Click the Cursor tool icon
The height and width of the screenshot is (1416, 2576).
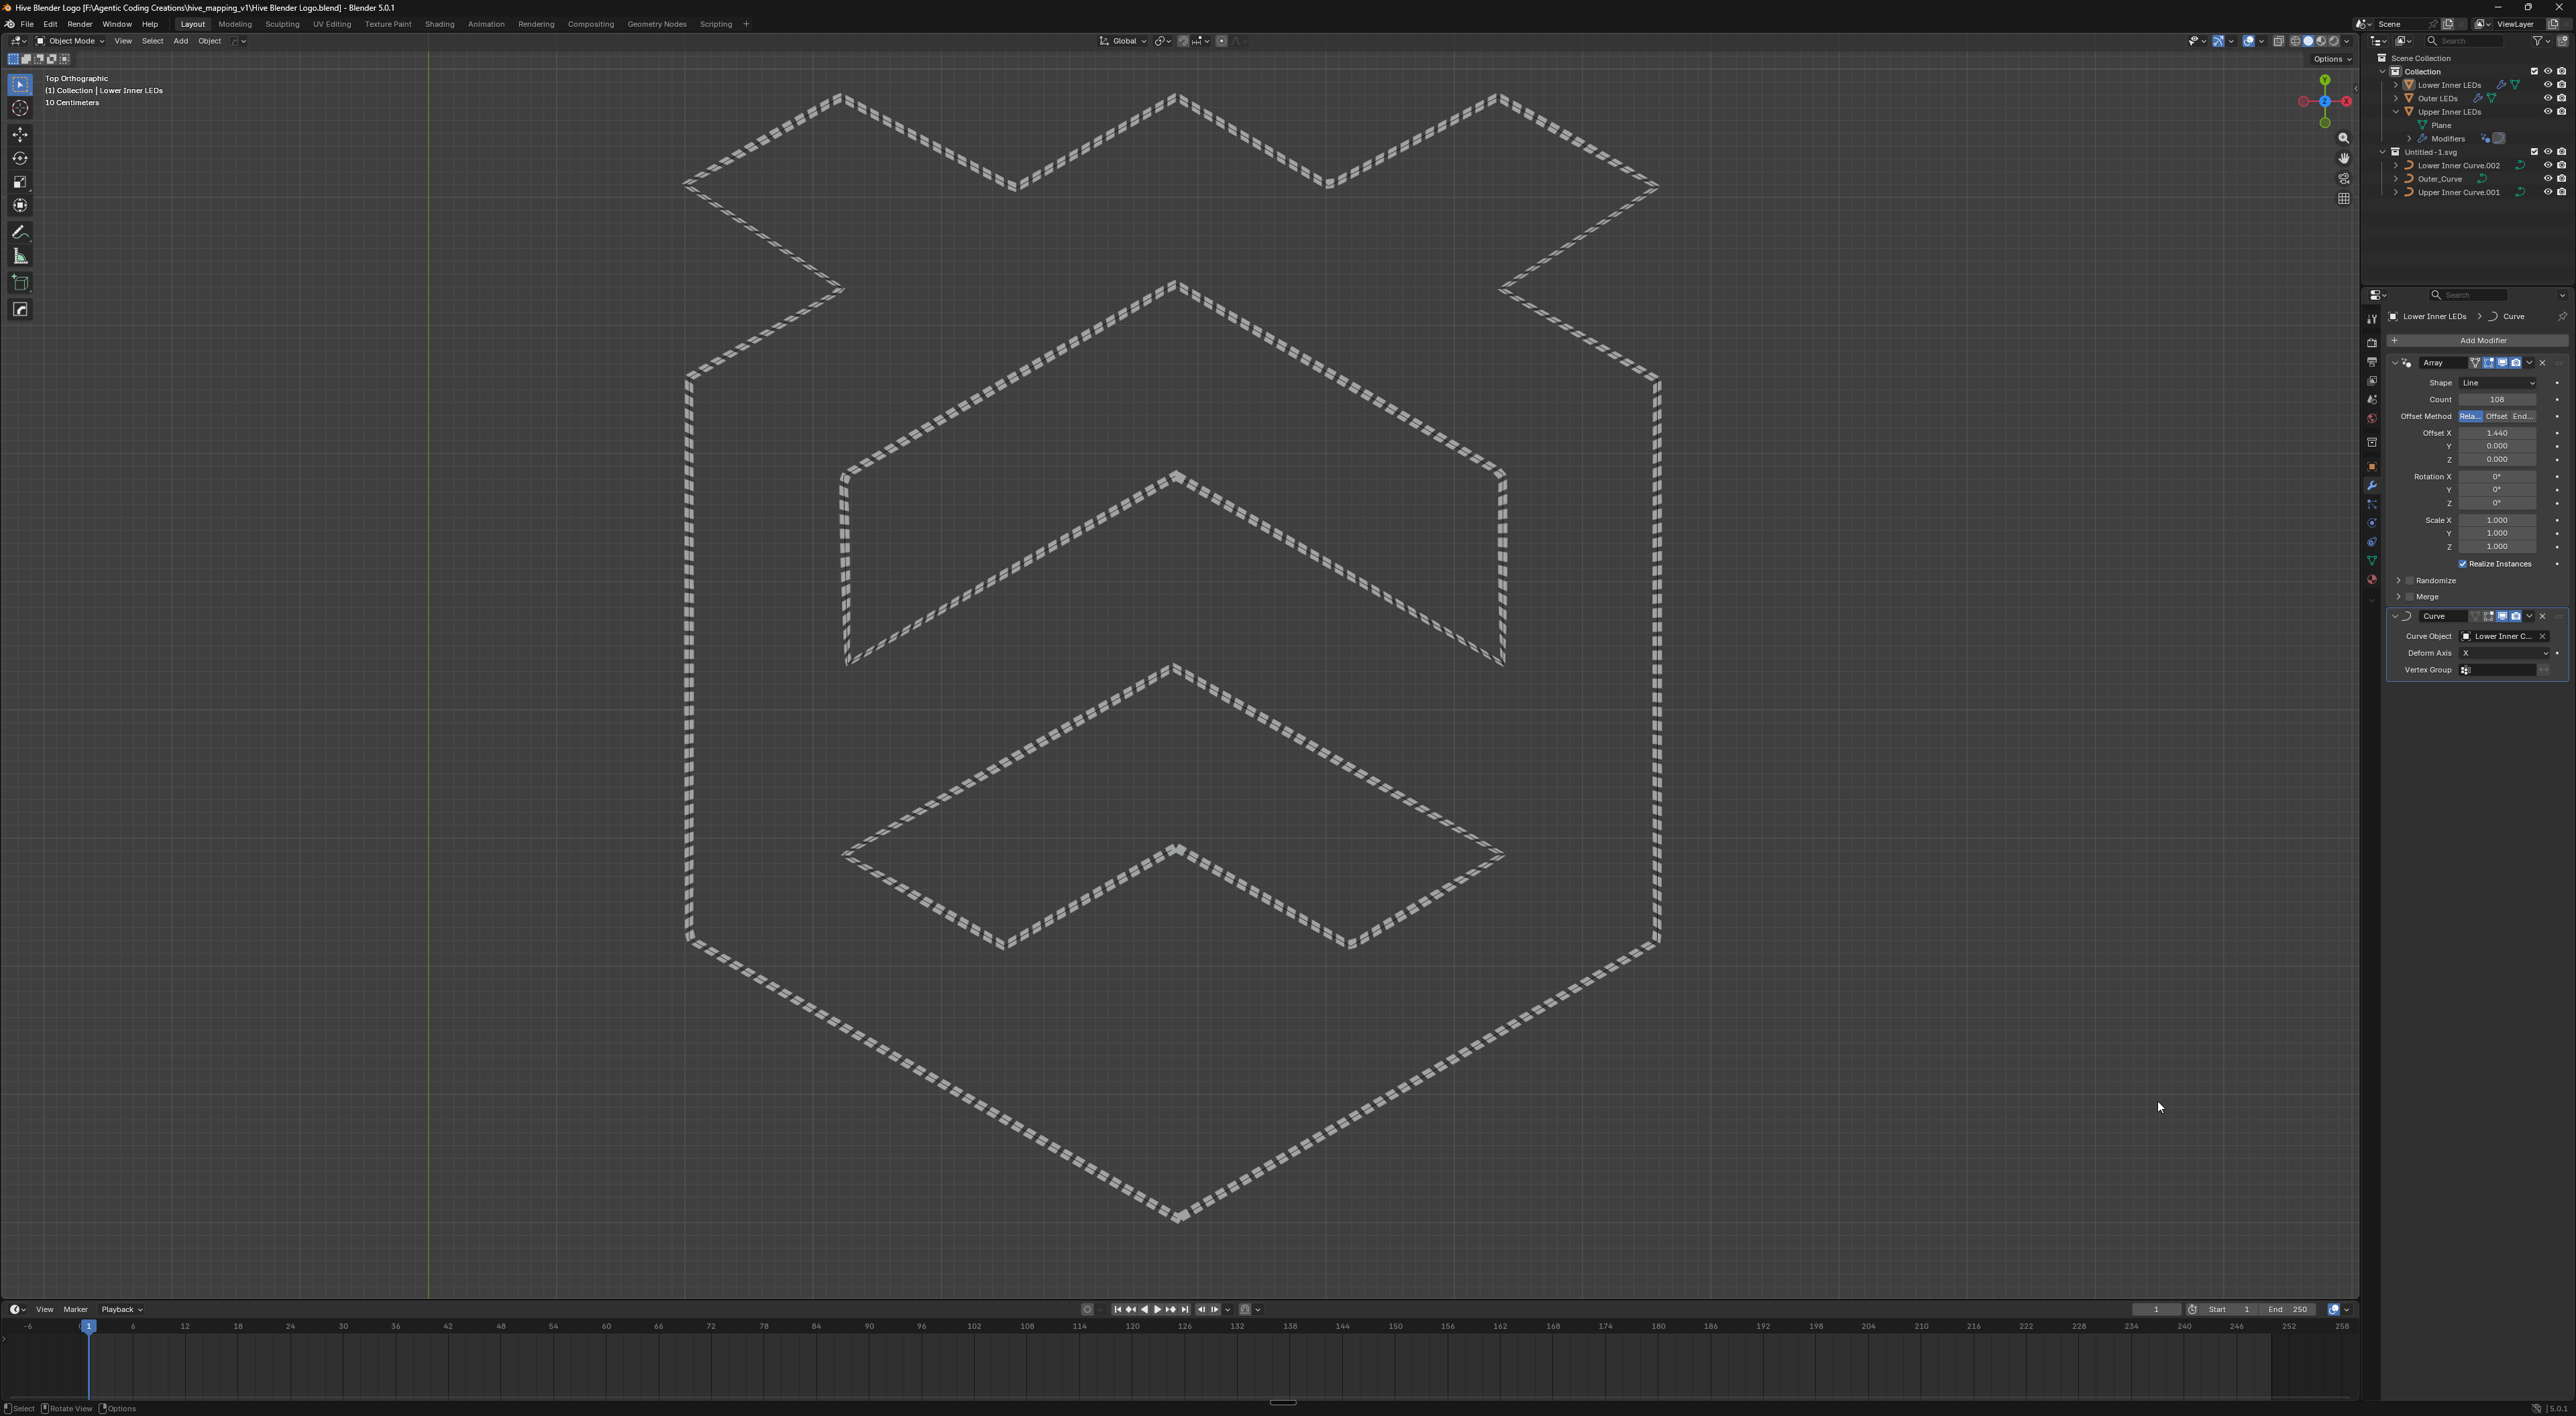click(20, 108)
